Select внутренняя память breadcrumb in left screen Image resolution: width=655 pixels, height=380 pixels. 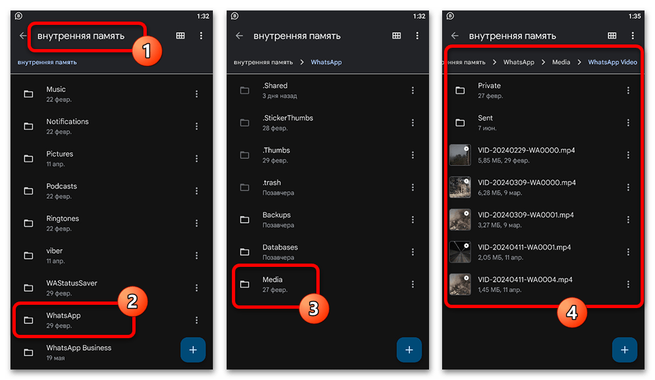click(x=47, y=62)
